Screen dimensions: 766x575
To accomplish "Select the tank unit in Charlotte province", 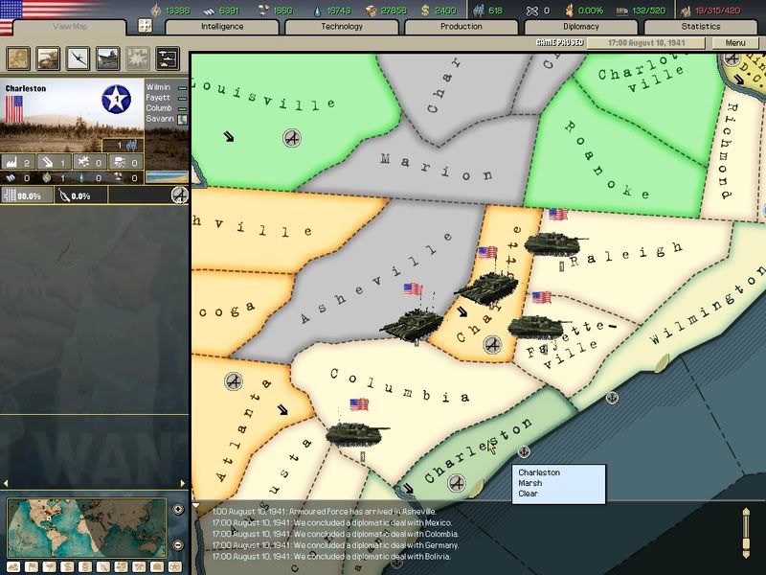I will 486,288.
